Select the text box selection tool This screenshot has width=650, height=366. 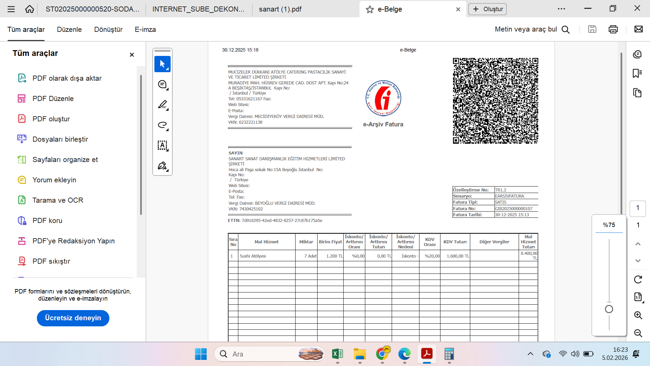162,145
